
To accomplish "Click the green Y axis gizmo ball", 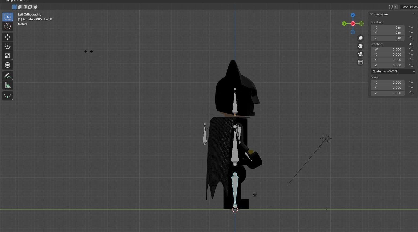I will [x=344, y=24].
